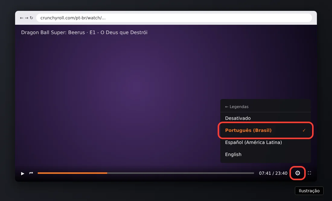This screenshot has height=201, width=332.
Task: Click the browser forward arrow
Action: click(x=27, y=18)
